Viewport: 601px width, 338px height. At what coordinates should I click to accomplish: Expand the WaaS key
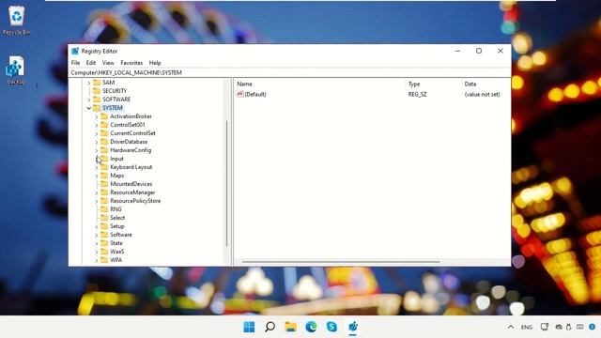pyautogui.click(x=97, y=252)
